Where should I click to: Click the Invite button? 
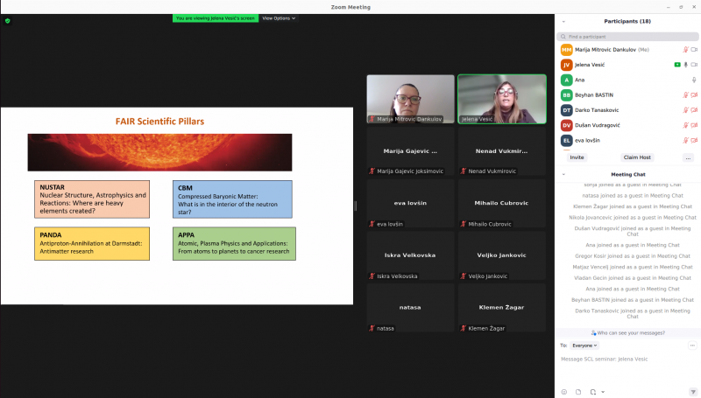(x=577, y=157)
